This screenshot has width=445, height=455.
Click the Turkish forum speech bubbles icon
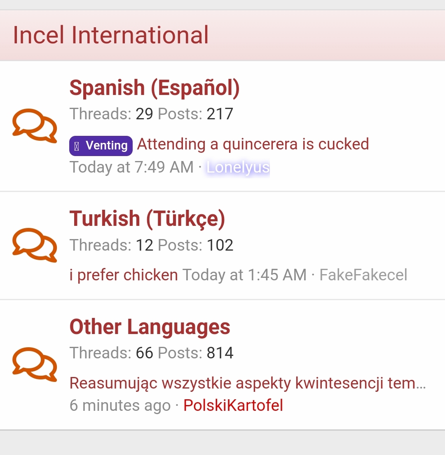coord(35,245)
